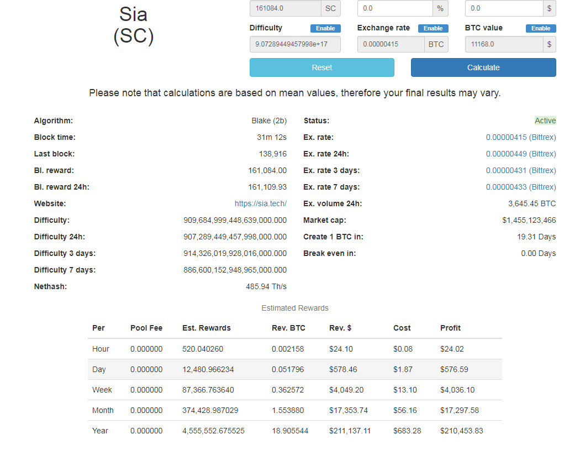Select the block reward value 161,084.00
The height and width of the screenshot is (450, 580).
(267, 171)
